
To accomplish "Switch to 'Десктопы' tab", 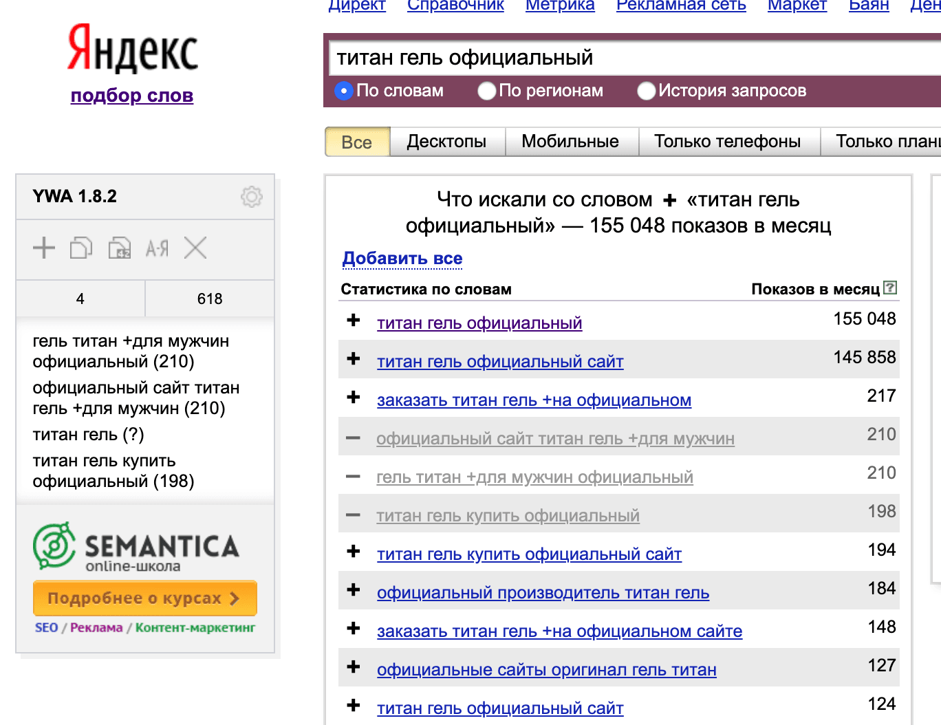I will click(447, 142).
